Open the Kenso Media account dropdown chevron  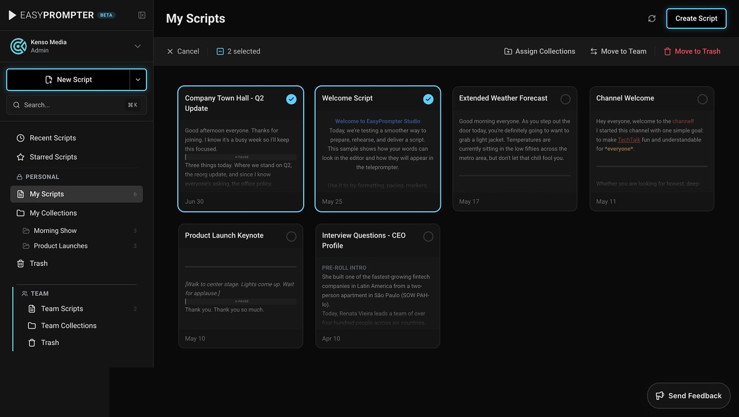click(138, 46)
